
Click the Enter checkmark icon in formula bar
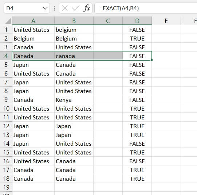coord(76,8)
